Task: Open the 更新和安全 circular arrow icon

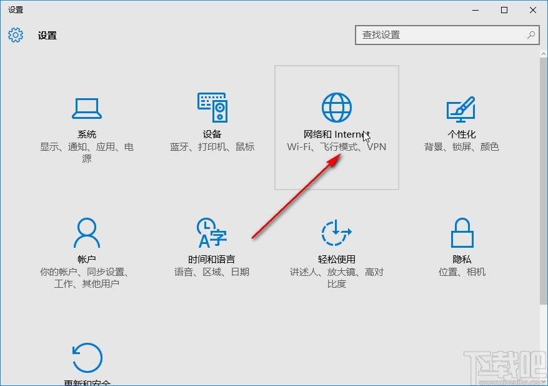Action: [87, 358]
